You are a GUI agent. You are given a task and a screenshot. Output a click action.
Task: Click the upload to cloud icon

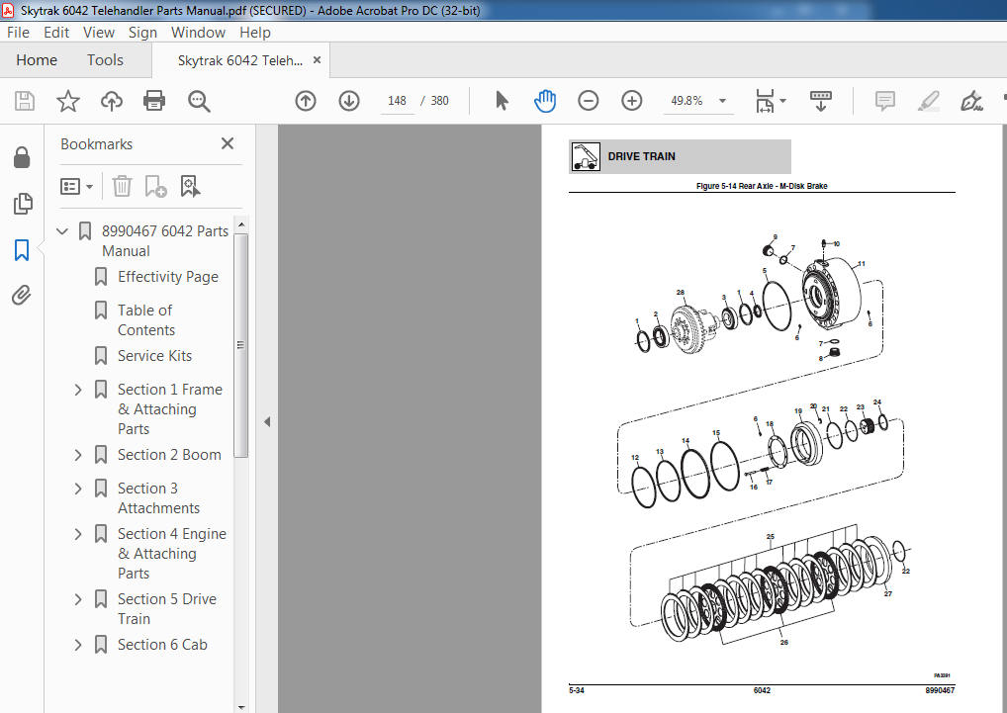tap(112, 101)
